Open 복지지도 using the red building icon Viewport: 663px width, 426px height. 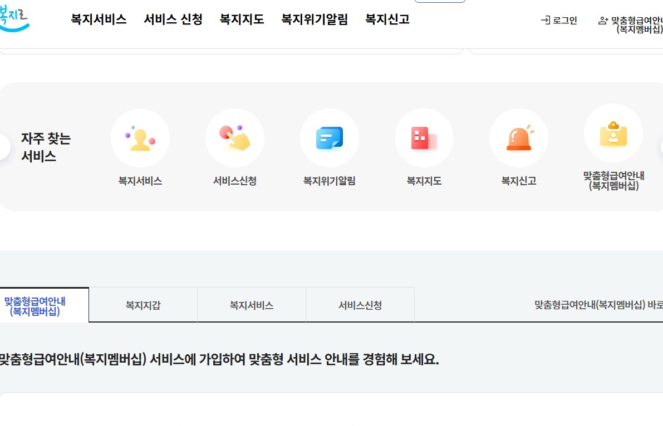pyautogui.click(x=424, y=138)
